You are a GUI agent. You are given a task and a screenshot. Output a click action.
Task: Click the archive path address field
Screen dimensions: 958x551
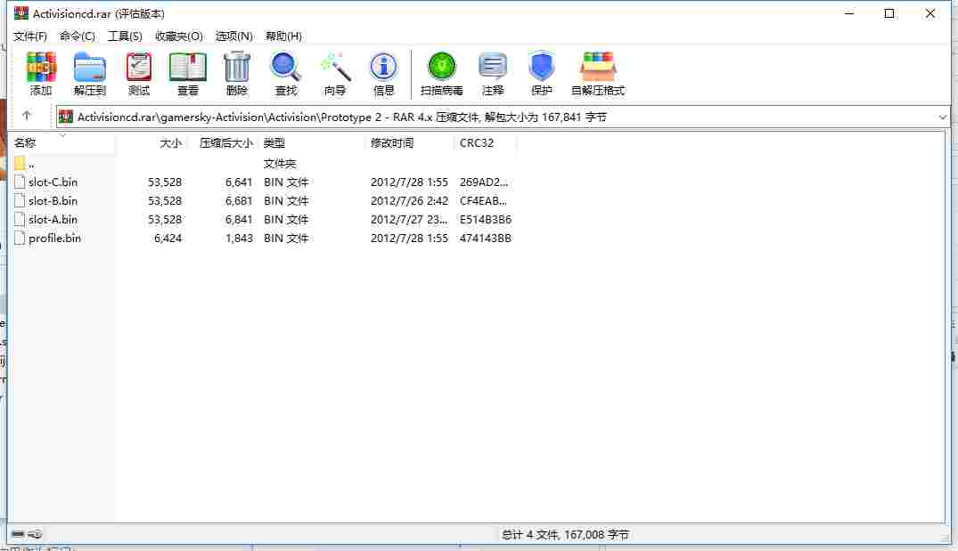503,117
